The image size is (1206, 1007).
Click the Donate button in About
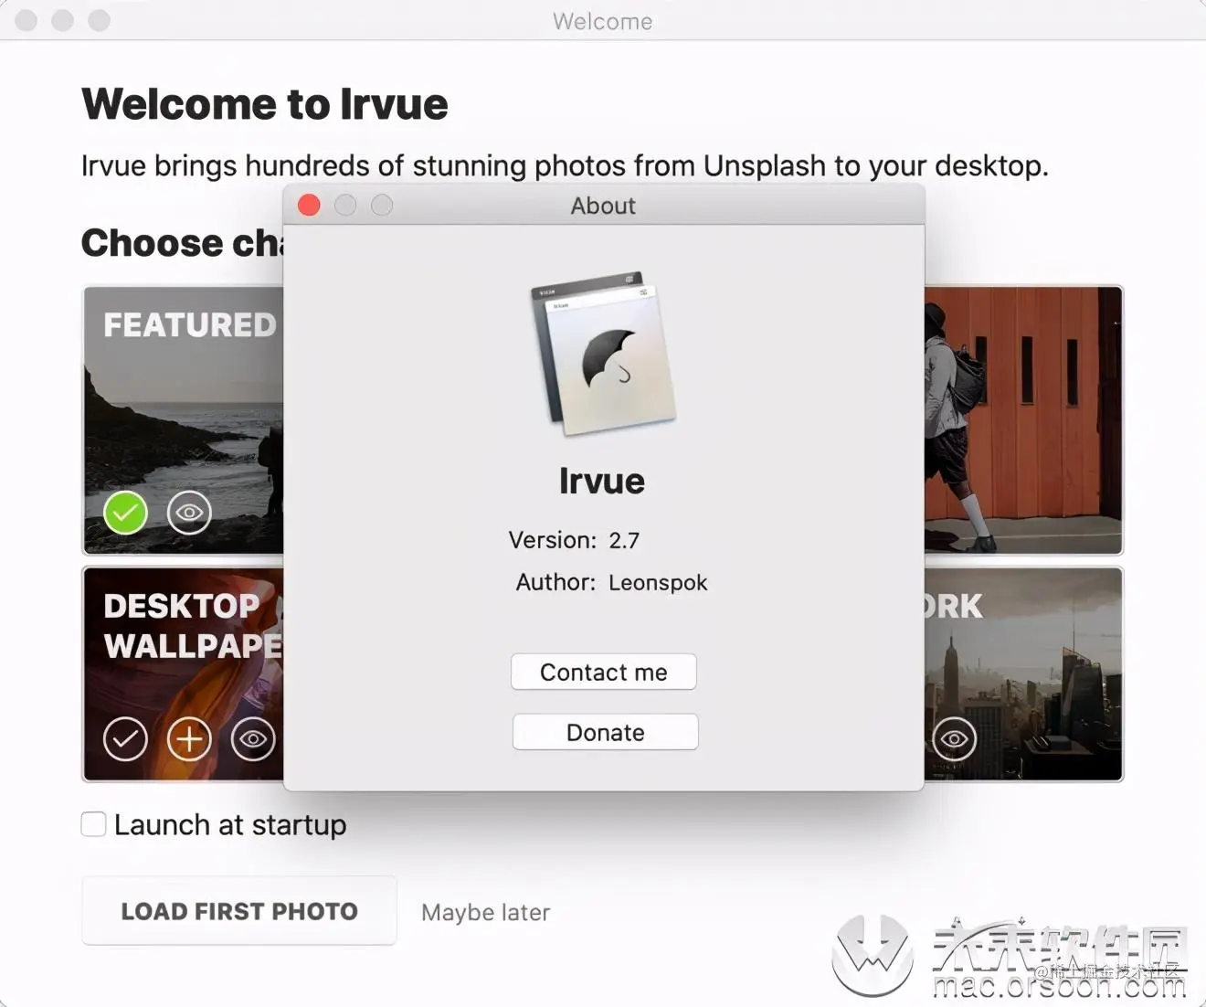coord(606,733)
